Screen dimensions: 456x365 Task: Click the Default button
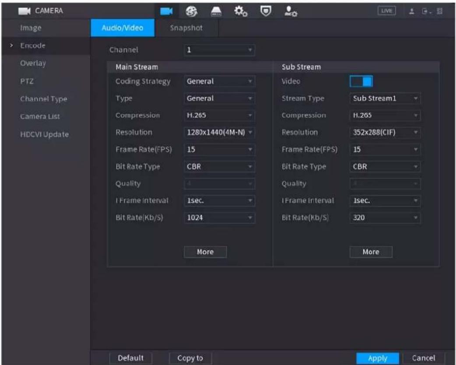click(130, 358)
